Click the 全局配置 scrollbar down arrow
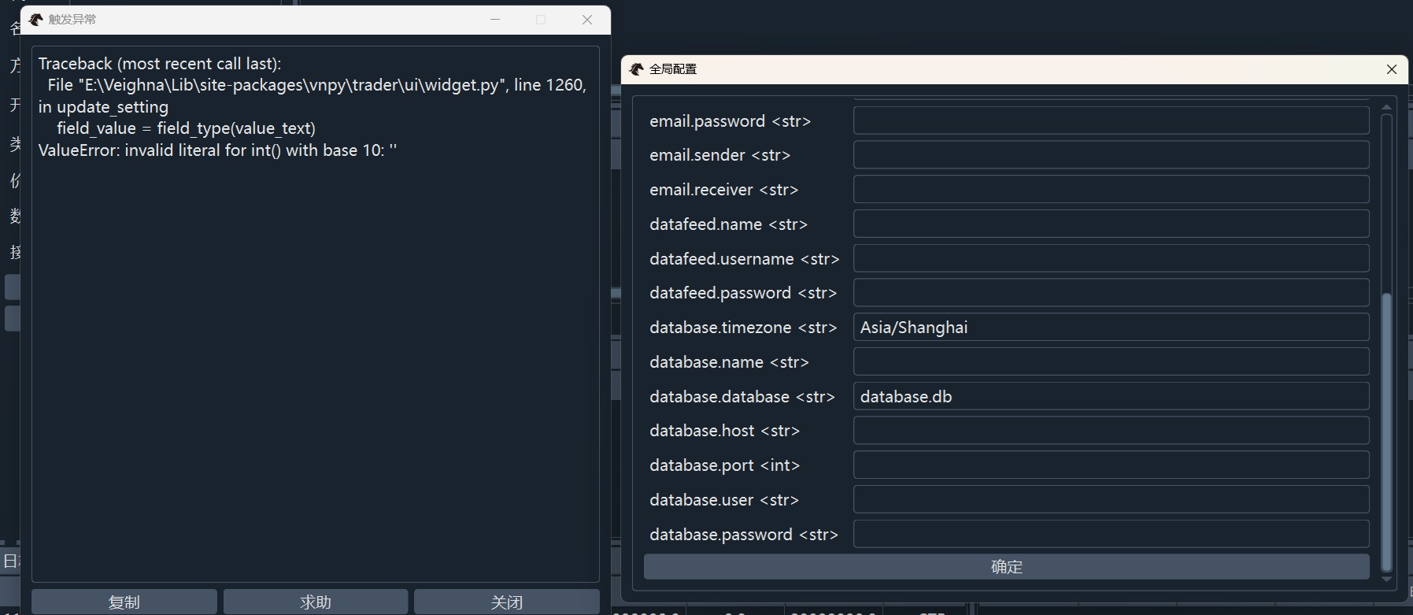 click(1386, 580)
